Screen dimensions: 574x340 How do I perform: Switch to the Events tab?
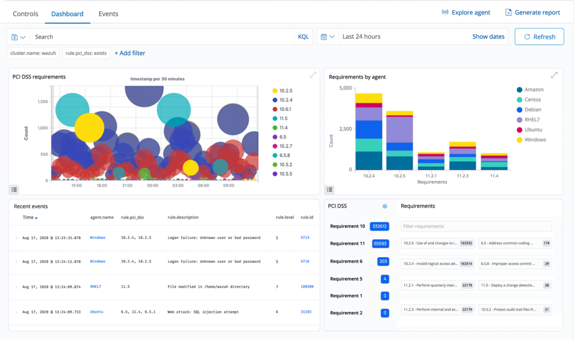[x=108, y=13]
